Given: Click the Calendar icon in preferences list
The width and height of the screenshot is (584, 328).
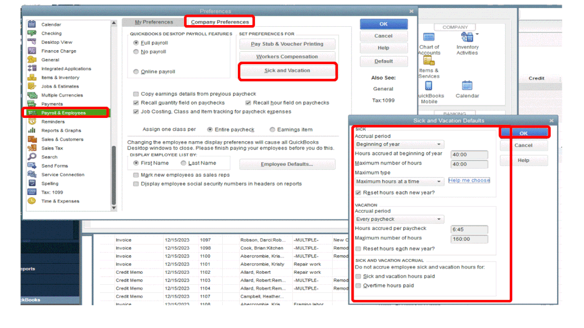Looking at the screenshot, I should coord(32,24).
